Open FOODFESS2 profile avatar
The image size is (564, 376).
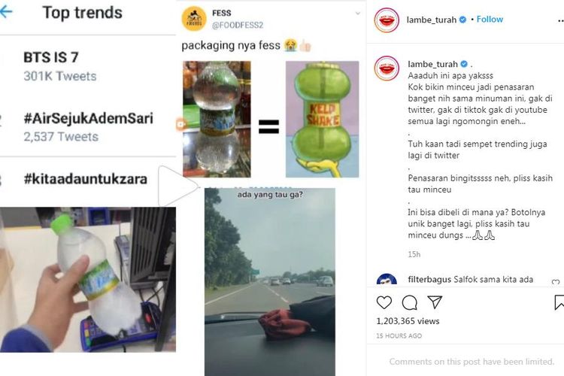[x=194, y=19]
